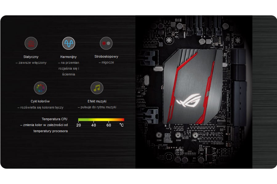Click 'pulsuje do rytmu muzyki' text

coord(98,107)
